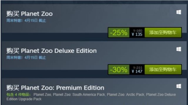This screenshot has width=188, height=105.
Task: Click the ¥147 discounted price
Action: click(137, 71)
